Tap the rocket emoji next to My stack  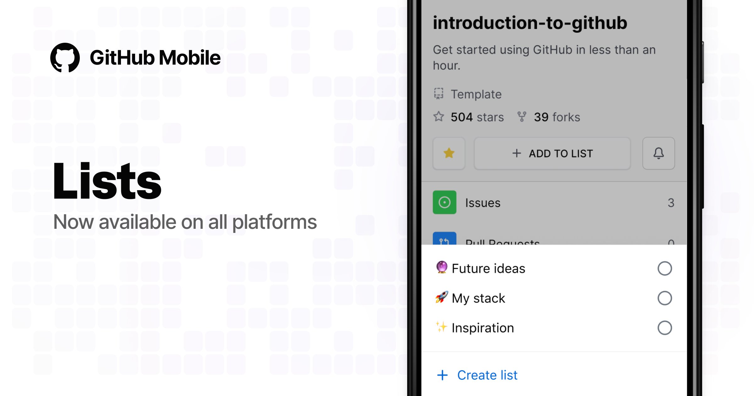(x=442, y=297)
